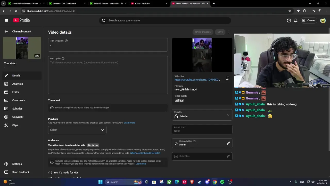This screenshot has height=186, width=330.
Task: Open the weather widget showing 28°C
Action: click(x=9, y=182)
